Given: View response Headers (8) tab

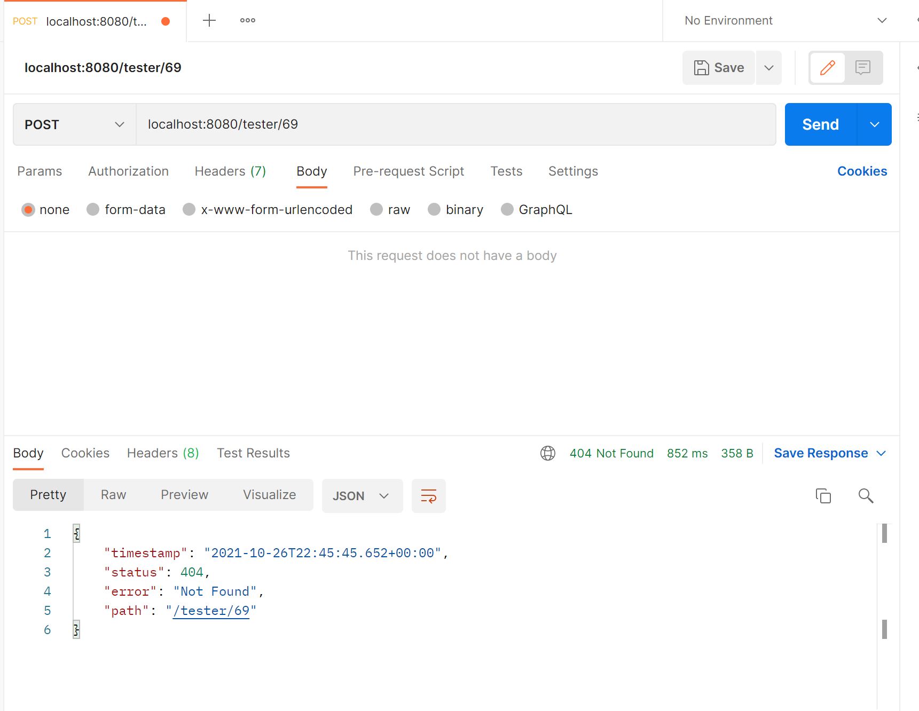Looking at the screenshot, I should click(163, 453).
